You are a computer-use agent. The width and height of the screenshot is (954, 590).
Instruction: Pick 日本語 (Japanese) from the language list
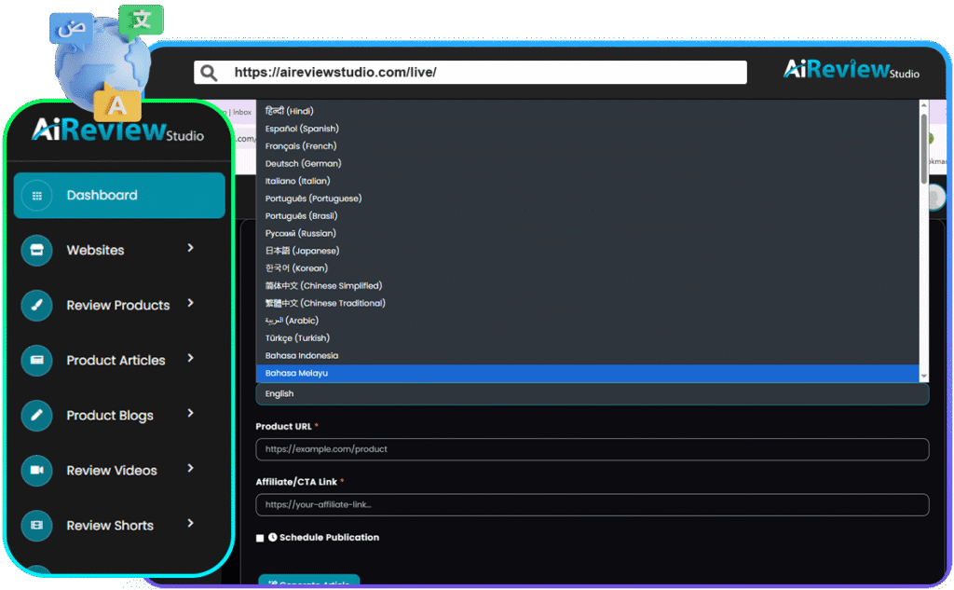click(587, 251)
